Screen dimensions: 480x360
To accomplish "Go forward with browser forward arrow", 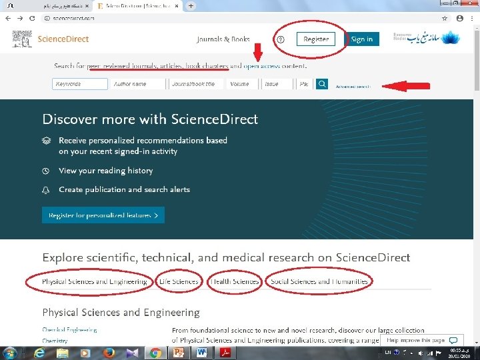I will coord(20,19).
